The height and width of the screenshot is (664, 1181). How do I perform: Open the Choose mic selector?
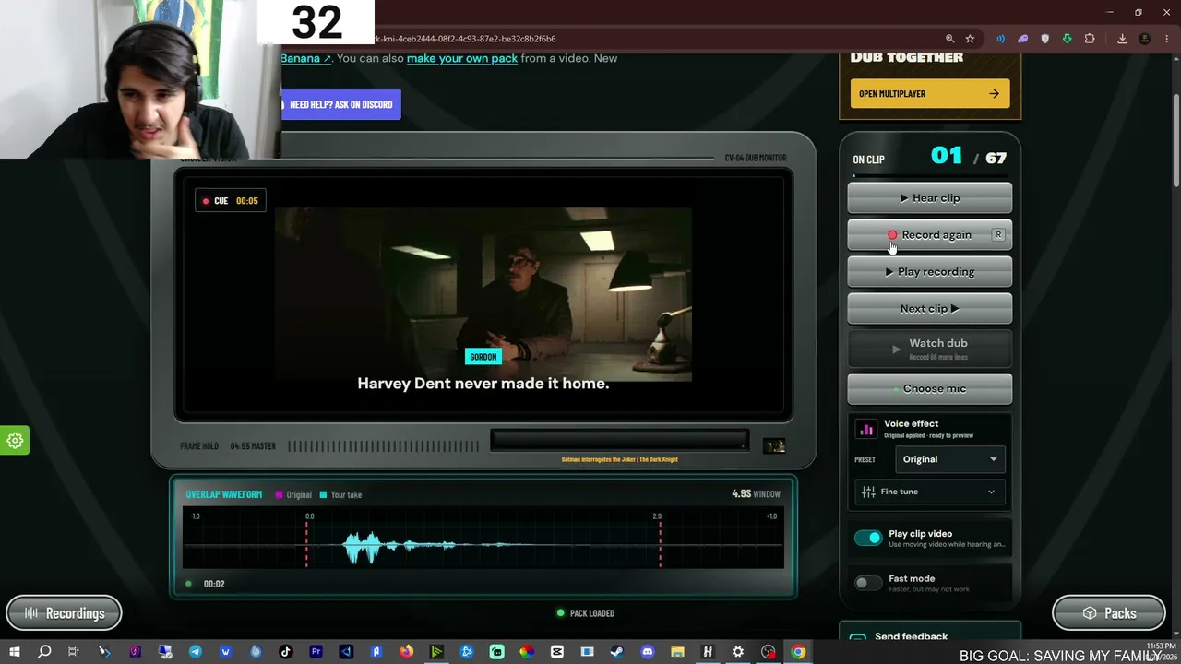coord(930,388)
